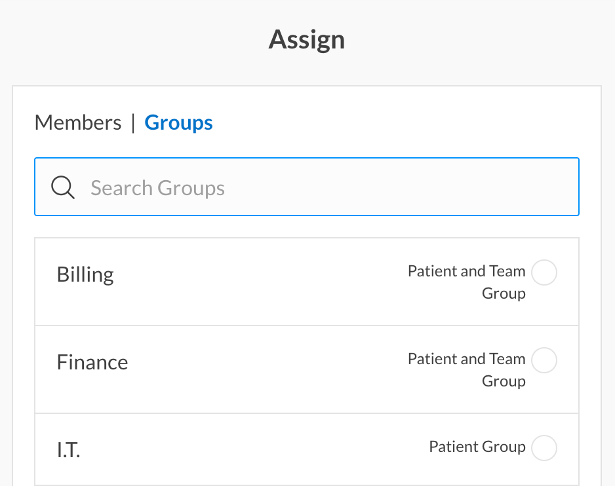Select the Billing group radio button
This screenshot has height=486, width=615.
point(544,272)
